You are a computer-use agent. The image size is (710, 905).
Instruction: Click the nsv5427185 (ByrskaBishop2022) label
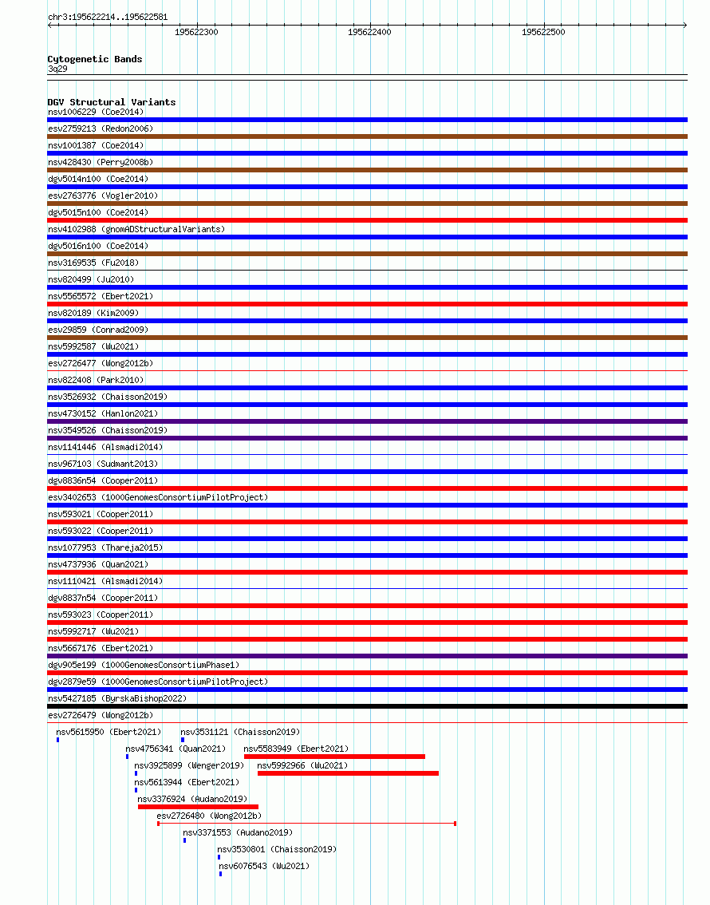tap(117, 698)
